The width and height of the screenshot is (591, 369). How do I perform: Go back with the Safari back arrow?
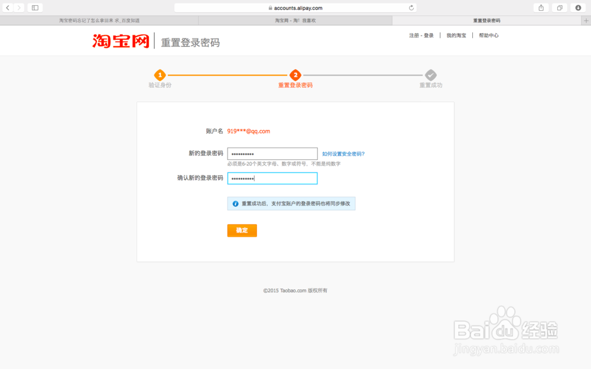click(8, 7)
